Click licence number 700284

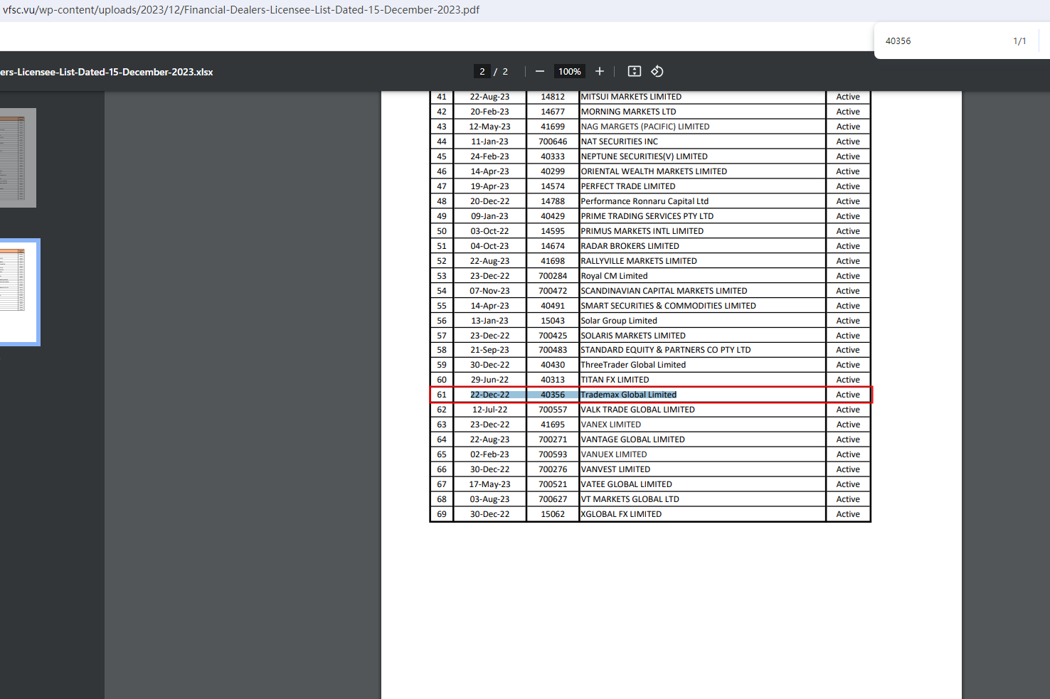pos(553,276)
